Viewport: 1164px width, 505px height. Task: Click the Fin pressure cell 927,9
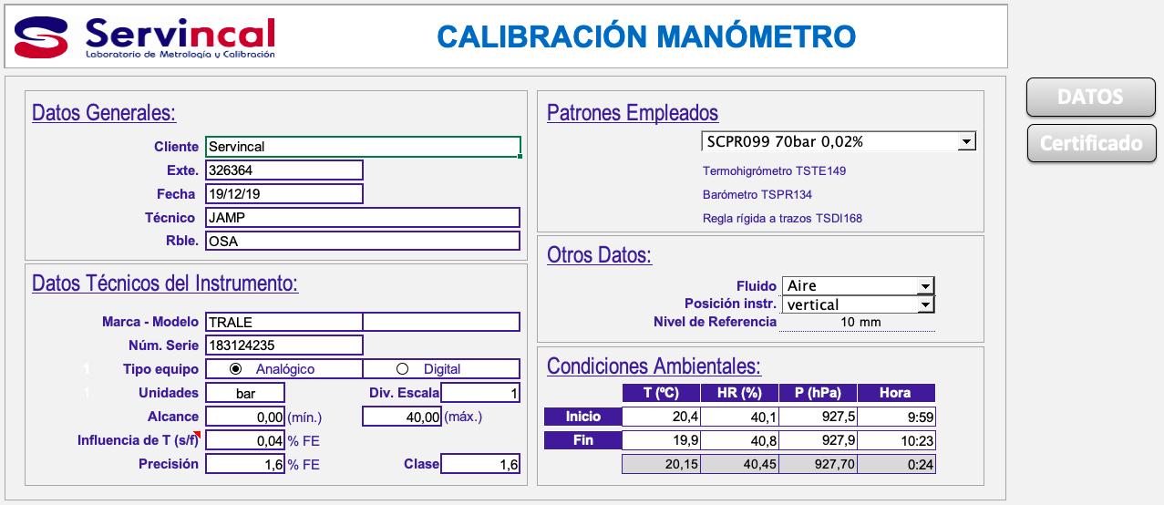(x=819, y=440)
